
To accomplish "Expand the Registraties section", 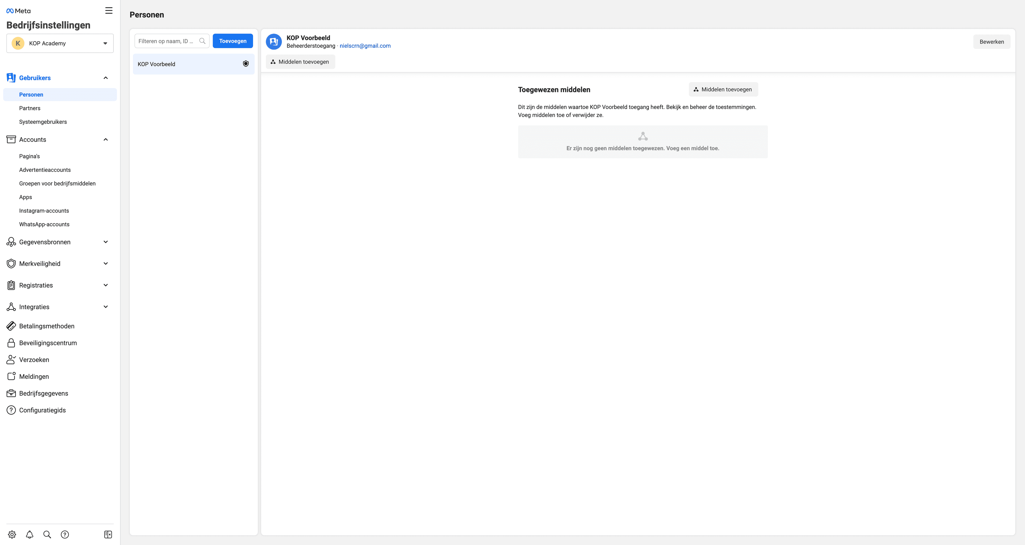I will point(105,285).
